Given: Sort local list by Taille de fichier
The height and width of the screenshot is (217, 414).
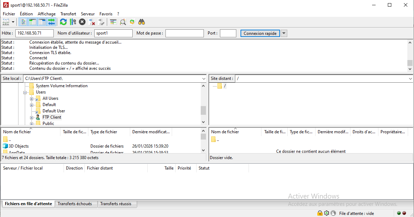Looking at the screenshot, I should click(x=74, y=132).
